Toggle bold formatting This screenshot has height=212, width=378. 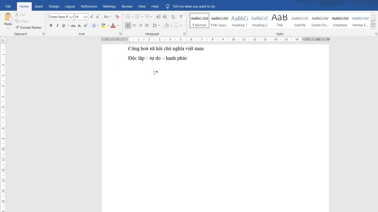click(51, 26)
